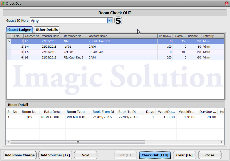Screen dimensions: 230x161
Task: Click the row selector arrow for ROOM CHARGES row
Action: tap(9, 41)
